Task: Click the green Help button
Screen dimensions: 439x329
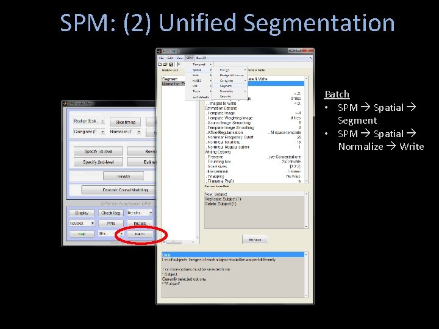Action: coord(82,233)
